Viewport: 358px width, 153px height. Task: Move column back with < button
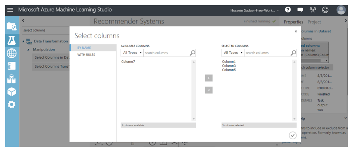208,90
